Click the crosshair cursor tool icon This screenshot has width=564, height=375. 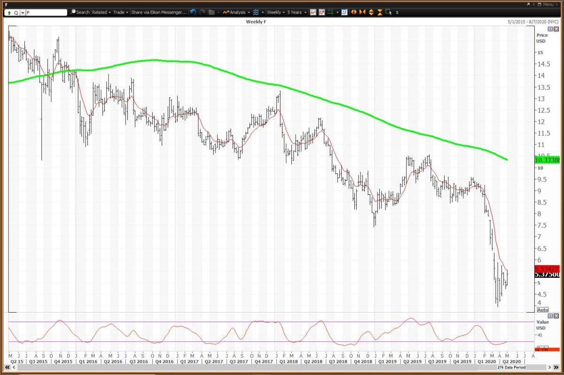330,12
